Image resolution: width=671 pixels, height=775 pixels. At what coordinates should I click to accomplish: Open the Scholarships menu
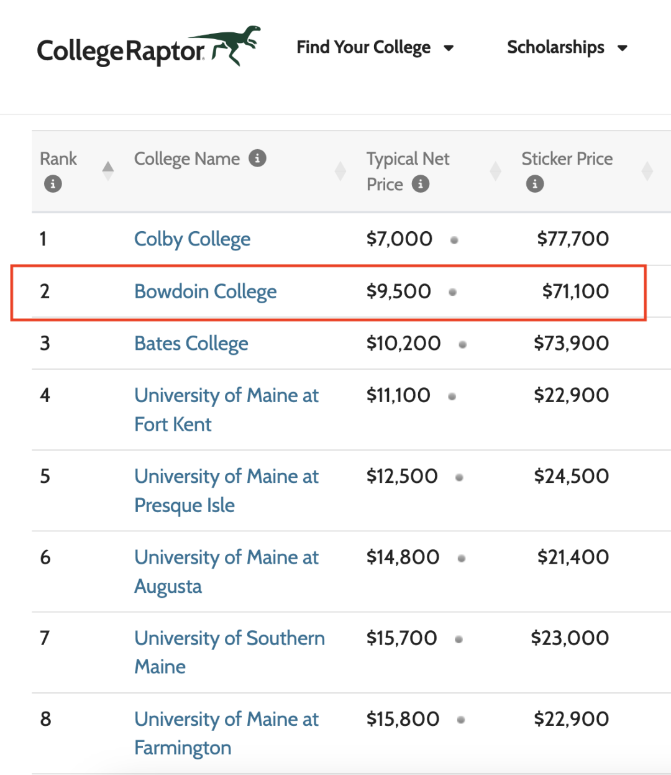pyautogui.click(x=555, y=47)
